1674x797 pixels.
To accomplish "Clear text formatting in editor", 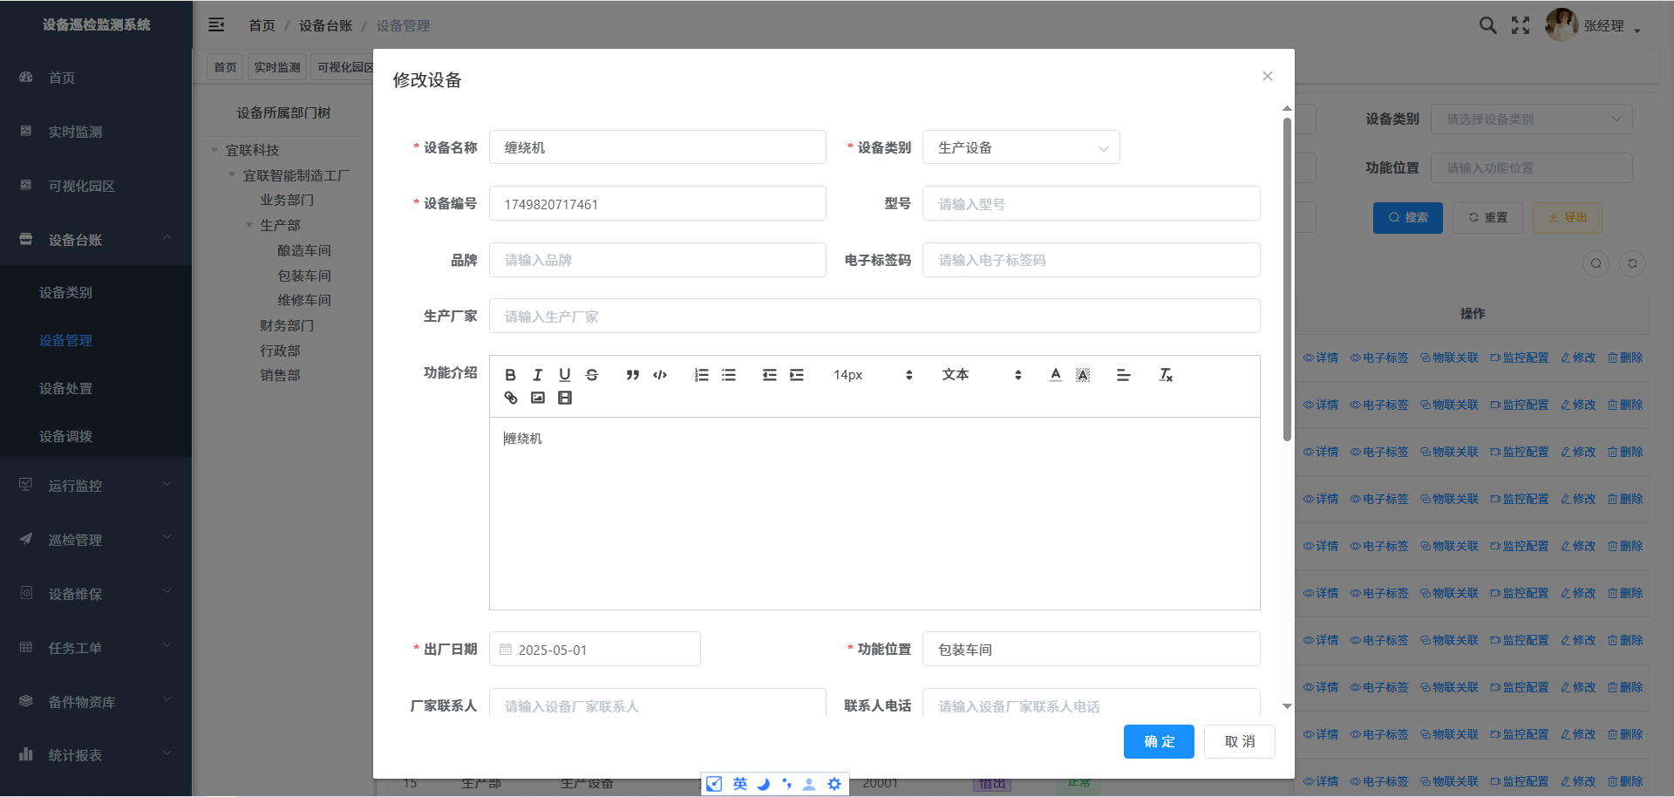I will coord(1165,375).
